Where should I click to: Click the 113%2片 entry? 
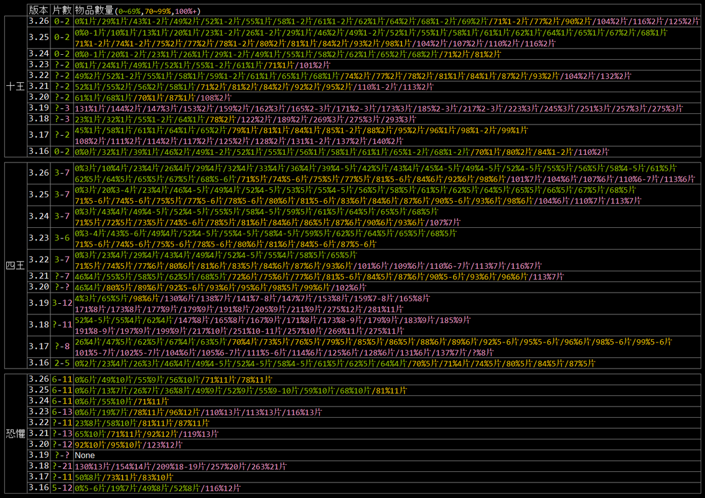pyautogui.click(x=418, y=87)
